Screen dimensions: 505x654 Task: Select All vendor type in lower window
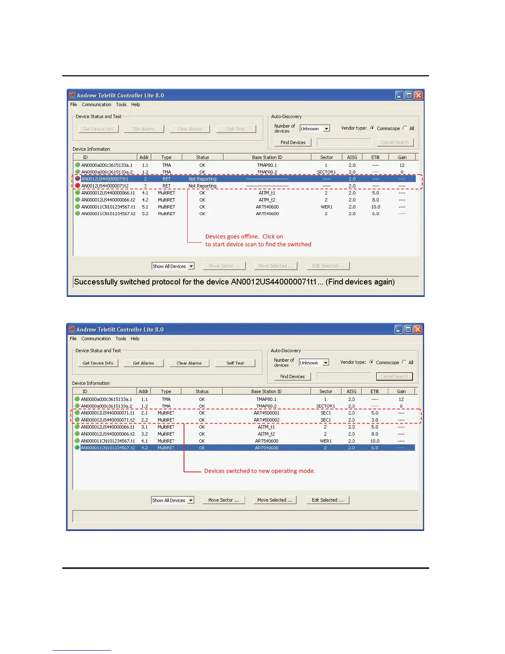404,362
